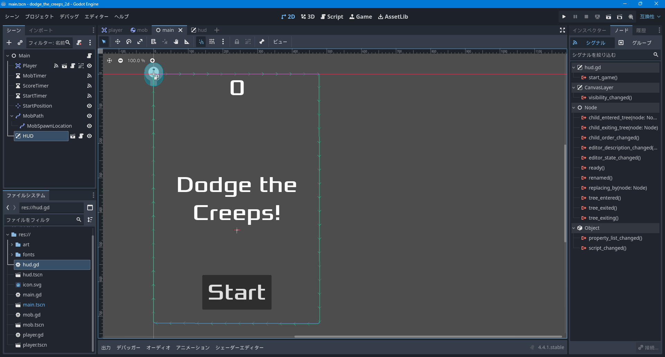Open the アニメーション bottom panel
665x357 pixels.
click(x=193, y=347)
